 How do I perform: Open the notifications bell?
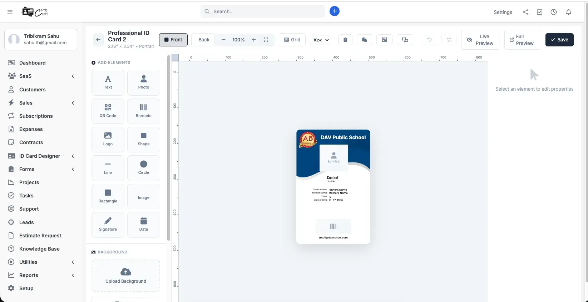click(569, 12)
